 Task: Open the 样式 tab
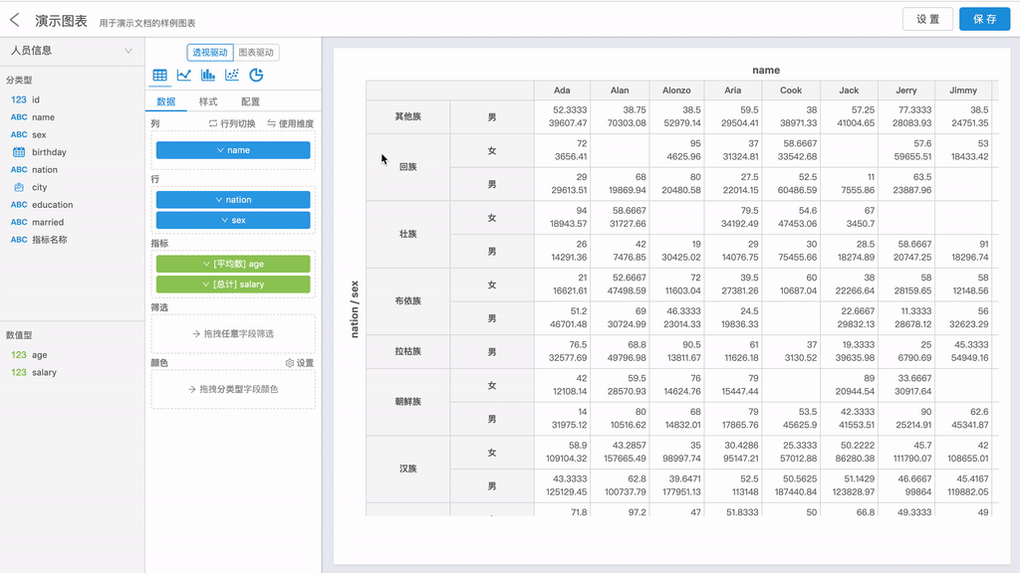[x=208, y=101]
